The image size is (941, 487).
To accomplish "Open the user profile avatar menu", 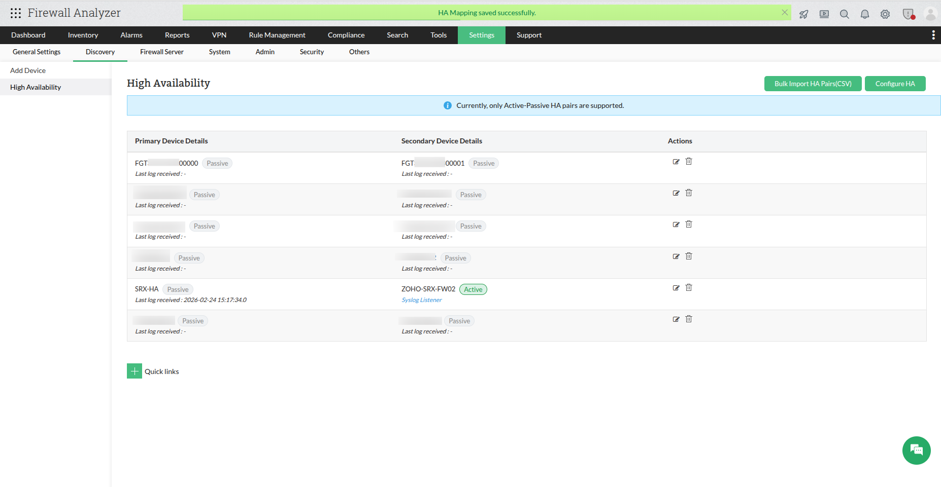I will coord(930,14).
